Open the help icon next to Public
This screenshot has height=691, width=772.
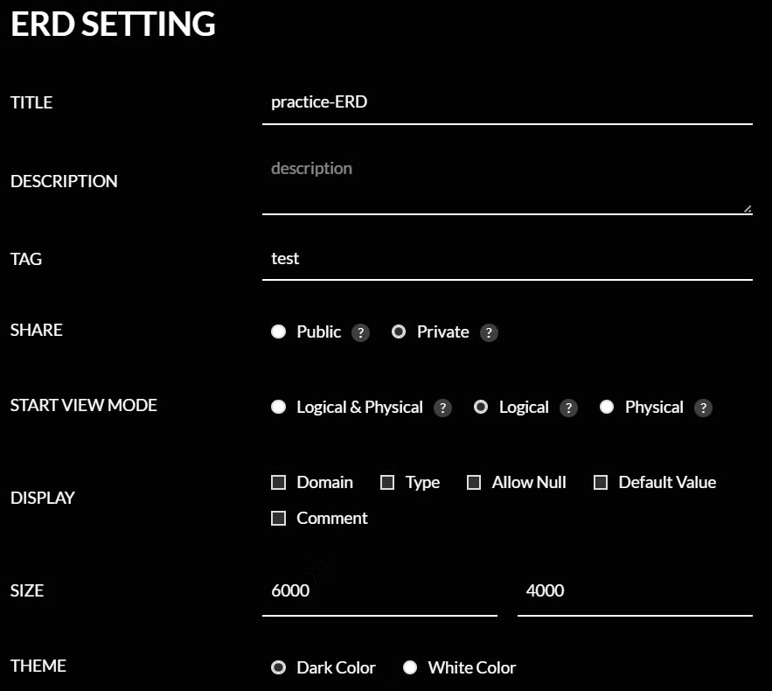coord(360,332)
